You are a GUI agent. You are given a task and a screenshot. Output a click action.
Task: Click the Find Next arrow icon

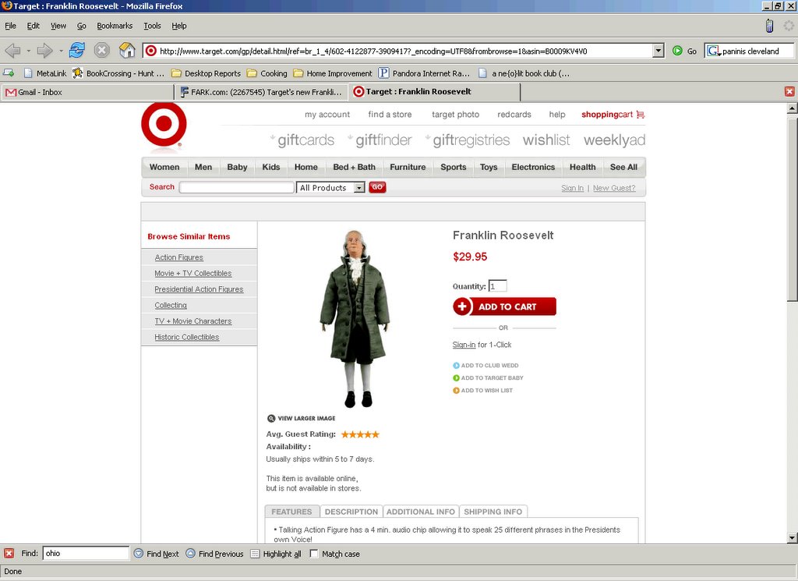(x=139, y=554)
